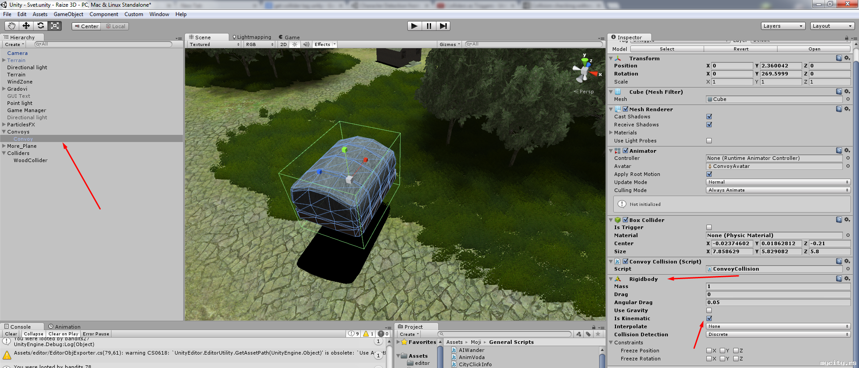Expand the More_Plane hierarchy item
Viewport: 859px width, 368px height.
(x=4, y=146)
